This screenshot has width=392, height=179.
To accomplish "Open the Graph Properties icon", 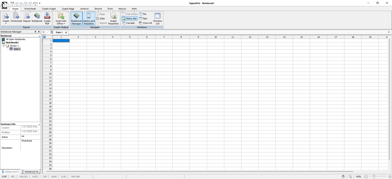I will tap(113, 18).
